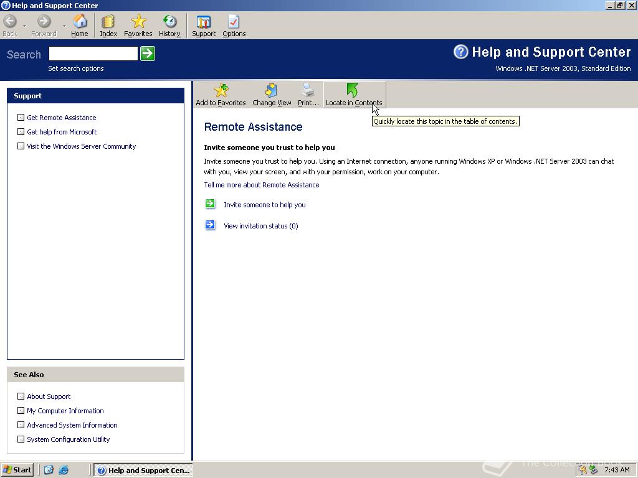Open My Computer Information link
The image size is (638, 478).
point(65,411)
